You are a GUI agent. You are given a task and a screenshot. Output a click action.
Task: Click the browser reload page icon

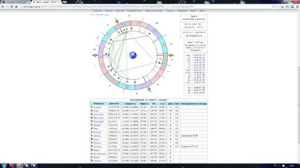tap(12, 7)
